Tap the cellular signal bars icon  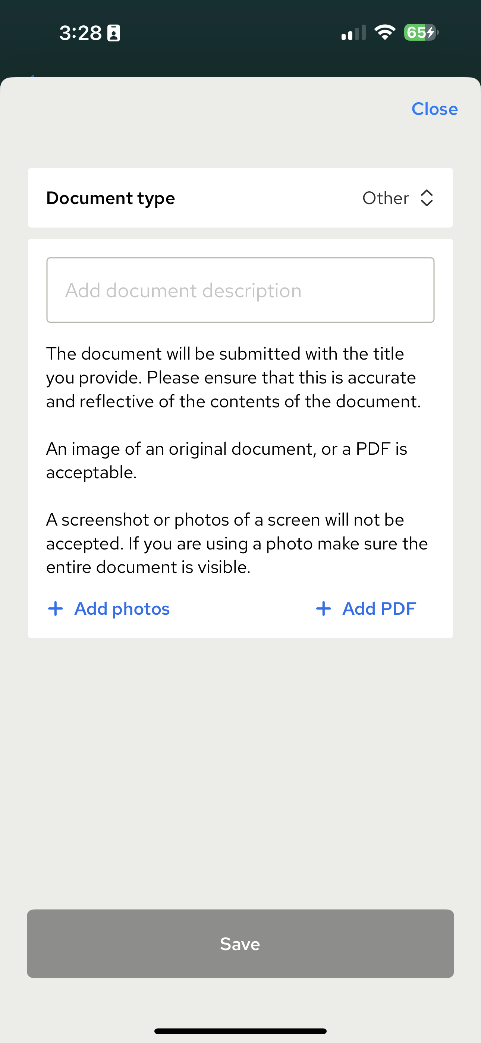tap(353, 33)
